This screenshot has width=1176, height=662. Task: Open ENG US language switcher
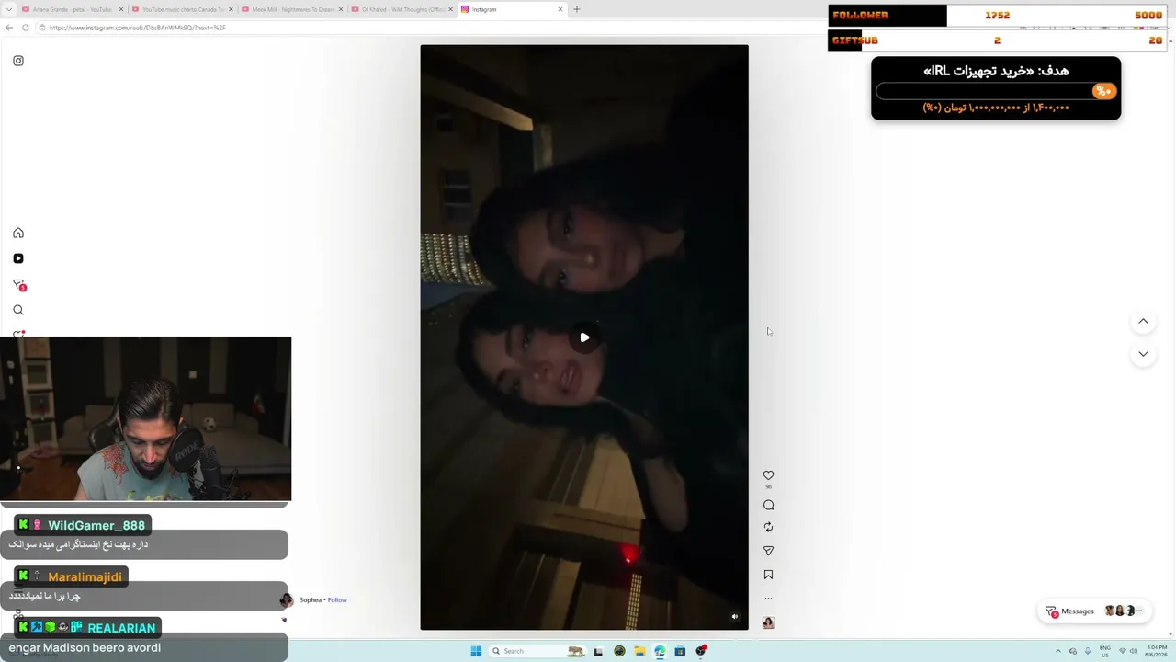1105,651
